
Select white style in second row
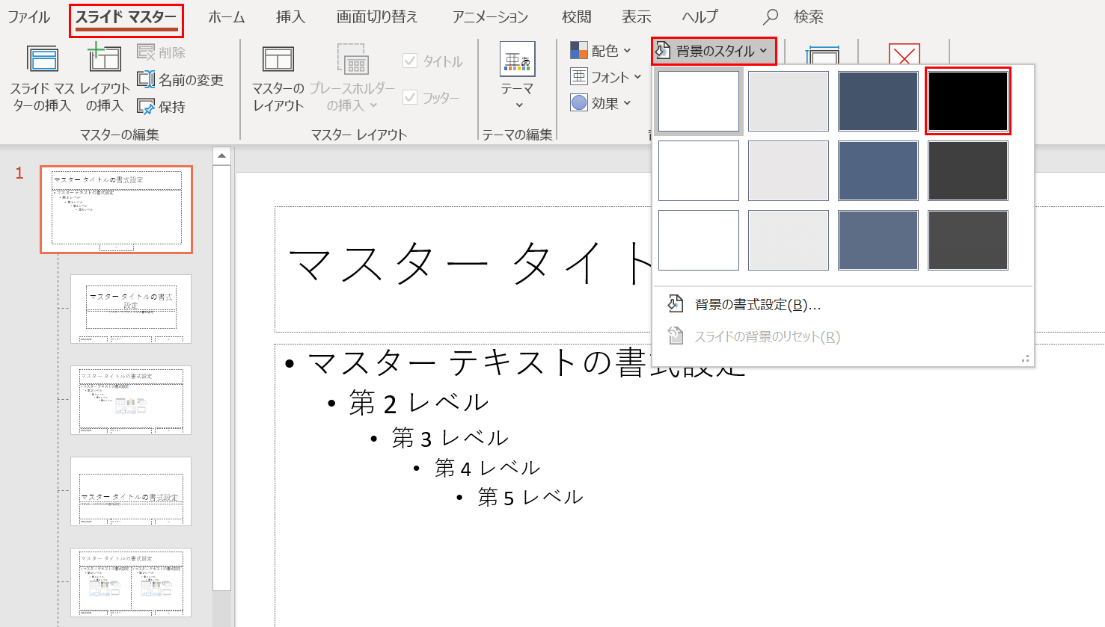[x=699, y=170]
